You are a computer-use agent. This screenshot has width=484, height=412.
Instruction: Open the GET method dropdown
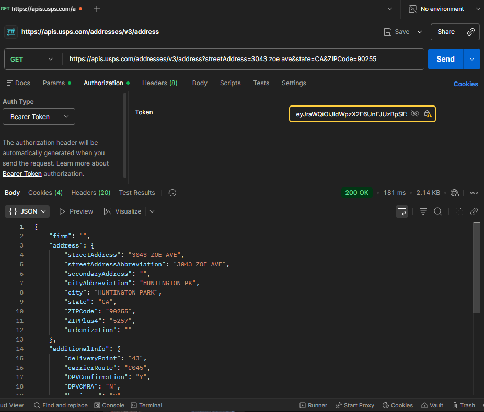point(32,59)
